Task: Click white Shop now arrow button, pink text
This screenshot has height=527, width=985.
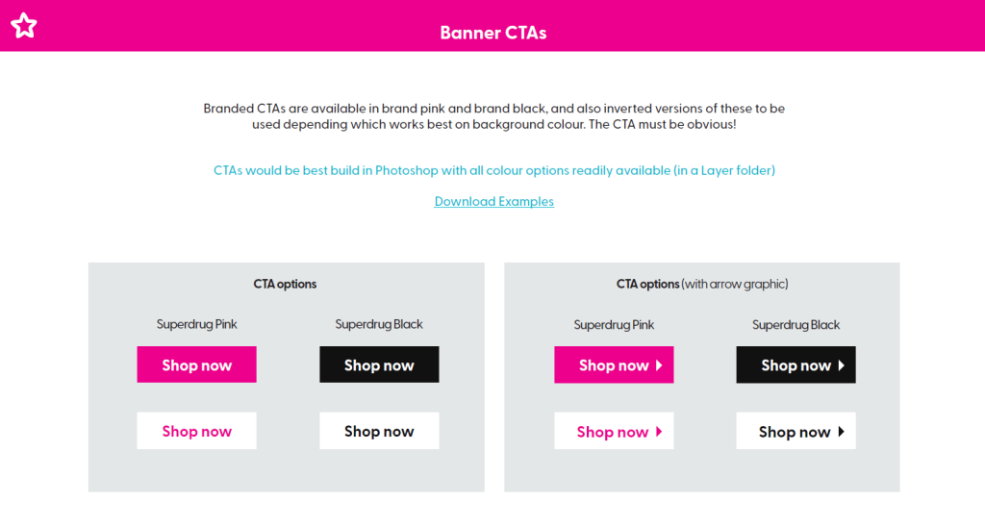Action: click(x=614, y=431)
